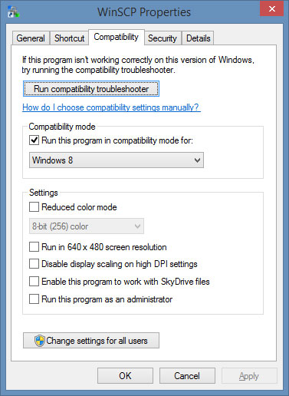Expand the 8-bit (256) color dropdown
This screenshot has height=396, width=289.
87,226
